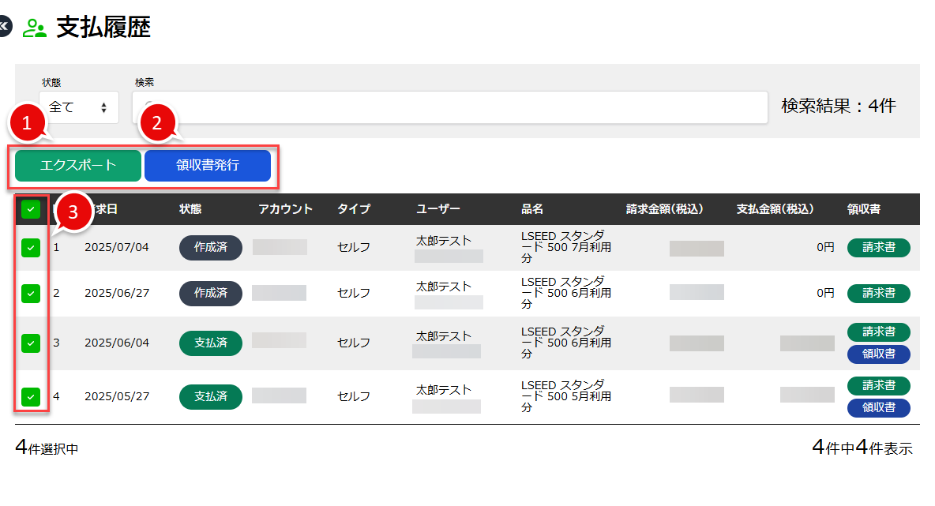
Task: Uncheck the checkbox for row 2
Action: (30, 294)
